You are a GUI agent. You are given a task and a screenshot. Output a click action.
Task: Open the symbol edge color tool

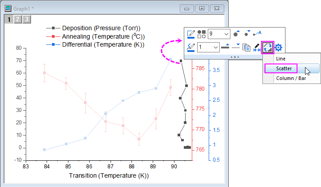(191, 34)
